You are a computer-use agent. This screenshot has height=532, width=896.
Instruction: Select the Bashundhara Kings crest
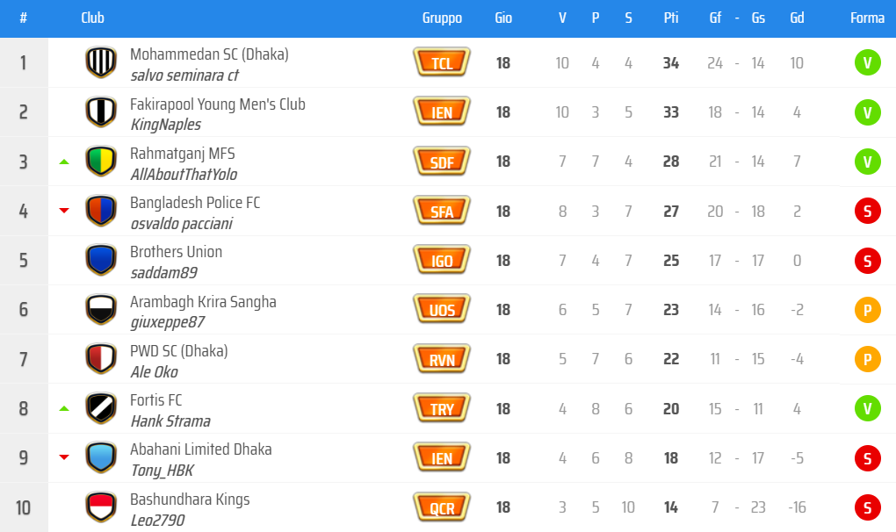point(102,507)
